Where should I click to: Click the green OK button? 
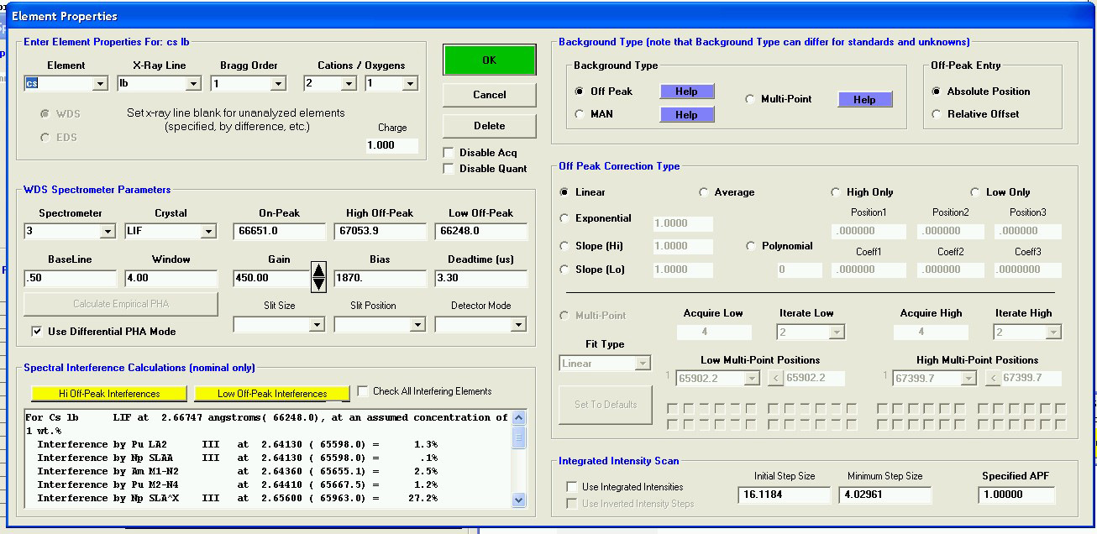[489, 60]
